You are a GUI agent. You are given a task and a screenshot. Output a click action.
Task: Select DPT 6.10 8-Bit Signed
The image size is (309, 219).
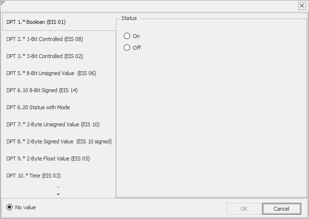tap(58, 90)
